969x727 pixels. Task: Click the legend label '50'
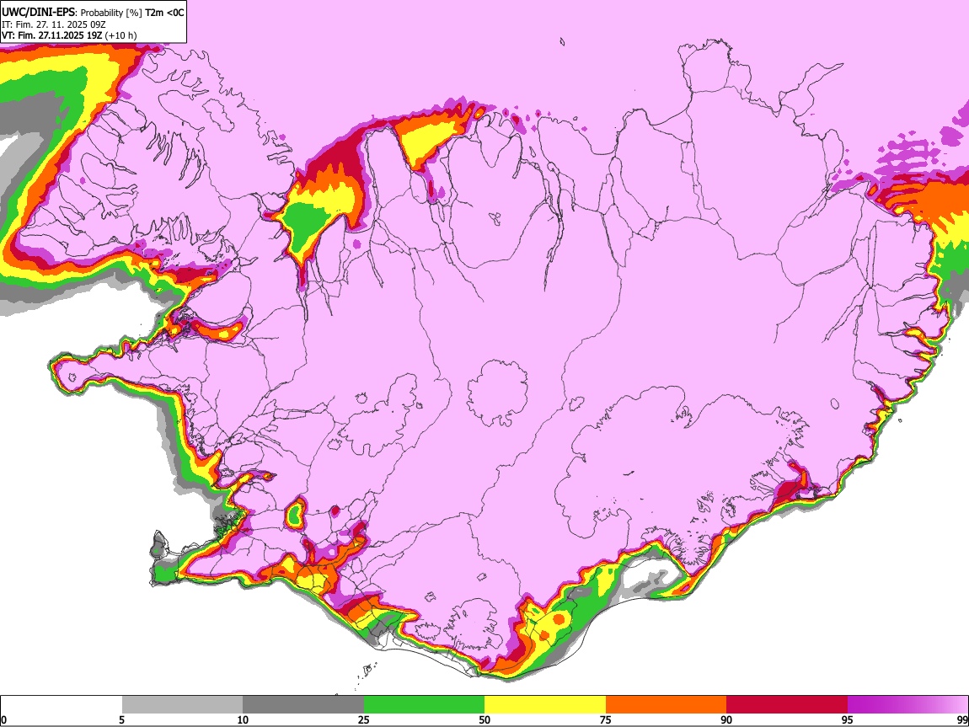point(484,720)
